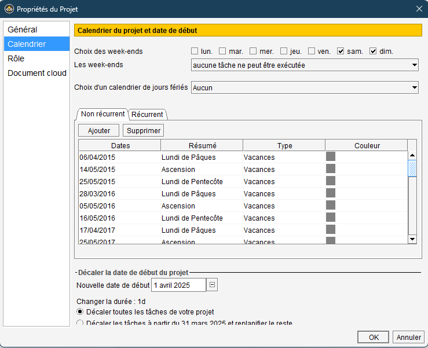
Task: Click the Ajouter button
Action: (x=99, y=130)
